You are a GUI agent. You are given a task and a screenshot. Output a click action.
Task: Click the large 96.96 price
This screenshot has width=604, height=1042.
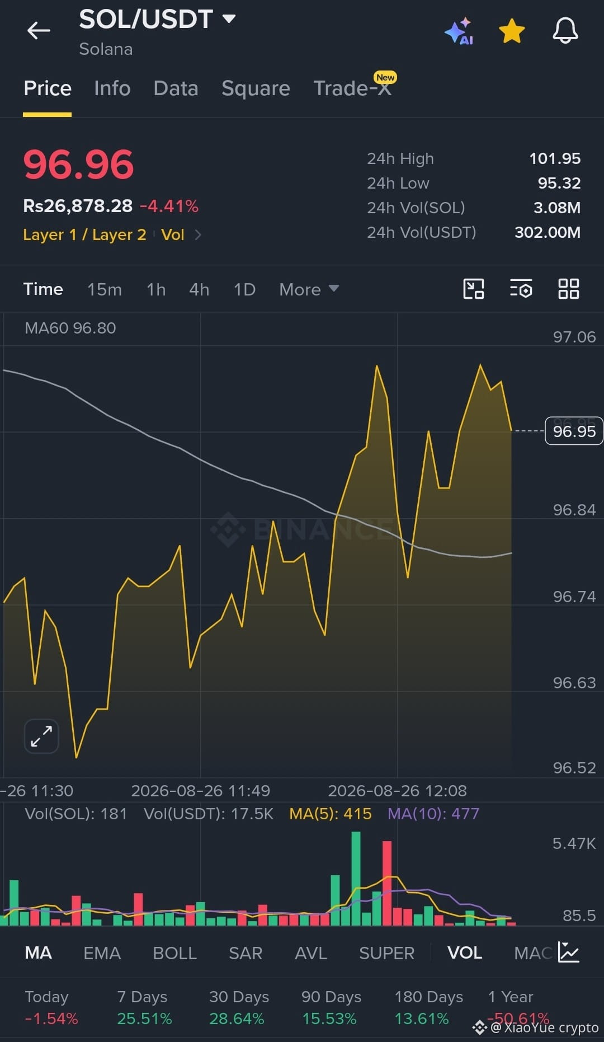78,165
